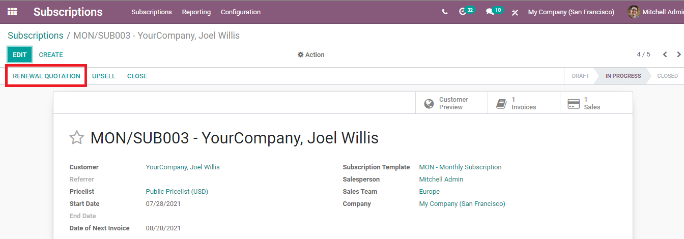Click the phone call icon
The height and width of the screenshot is (239, 684).
pyautogui.click(x=445, y=12)
